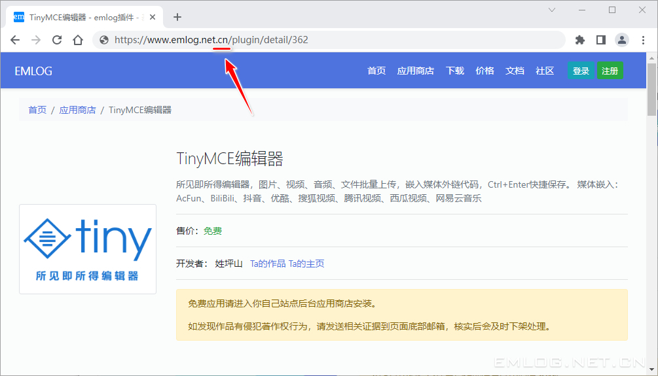658x376 pixels.
Task: Click the emlog favicon on the tab
Action: point(19,17)
